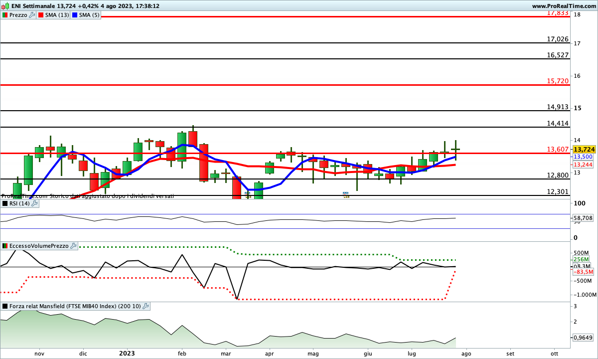Click the red 13,607 level label
This screenshot has height=359, width=598.
[x=558, y=149]
